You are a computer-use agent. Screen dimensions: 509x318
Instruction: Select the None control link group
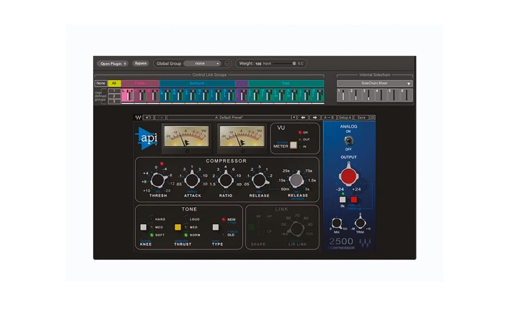tap(101, 83)
